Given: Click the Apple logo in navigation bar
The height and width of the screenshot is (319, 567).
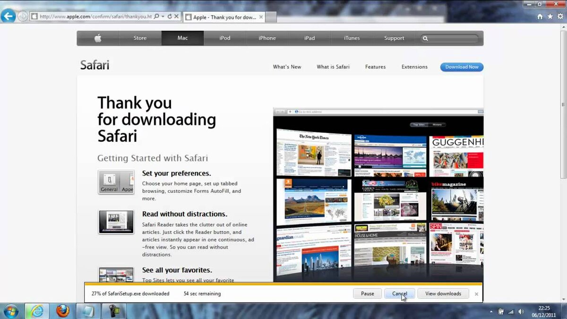Looking at the screenshot, I should [x=98, y=38].
